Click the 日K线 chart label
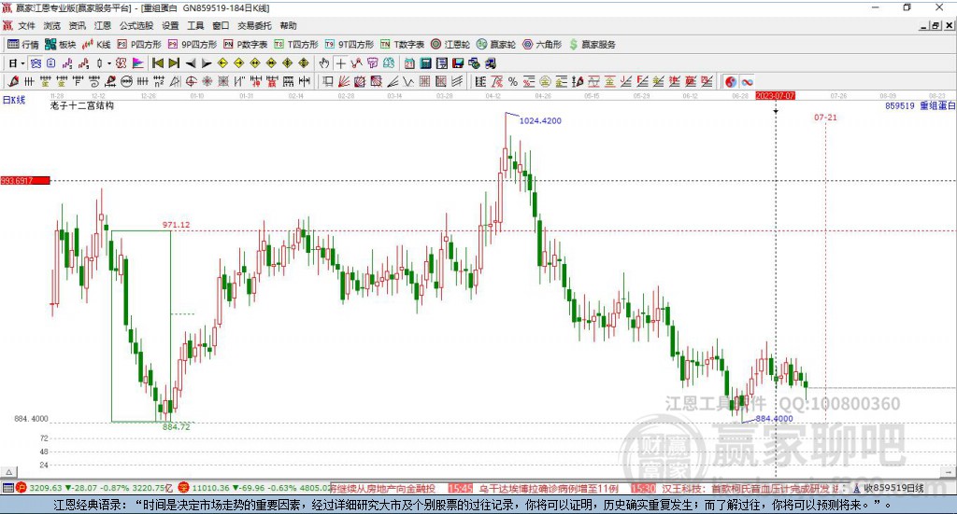 (x=14, y=100)
